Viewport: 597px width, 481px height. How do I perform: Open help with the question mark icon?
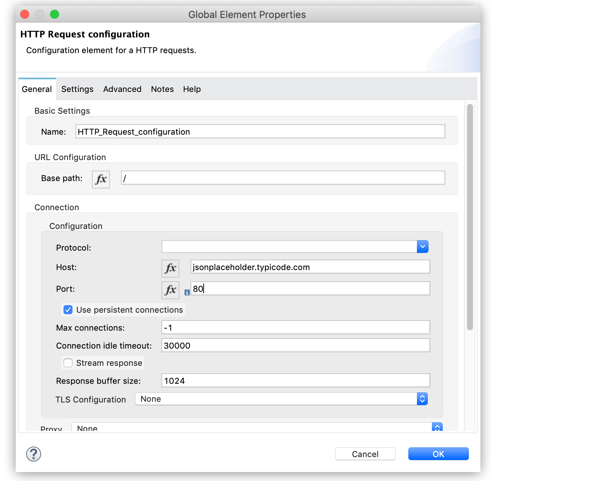pyautogui.click(x=34, y=454)
